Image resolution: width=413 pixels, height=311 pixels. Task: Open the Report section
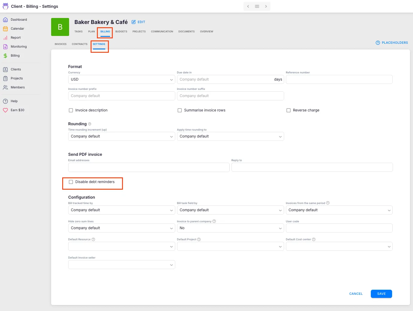16,37
